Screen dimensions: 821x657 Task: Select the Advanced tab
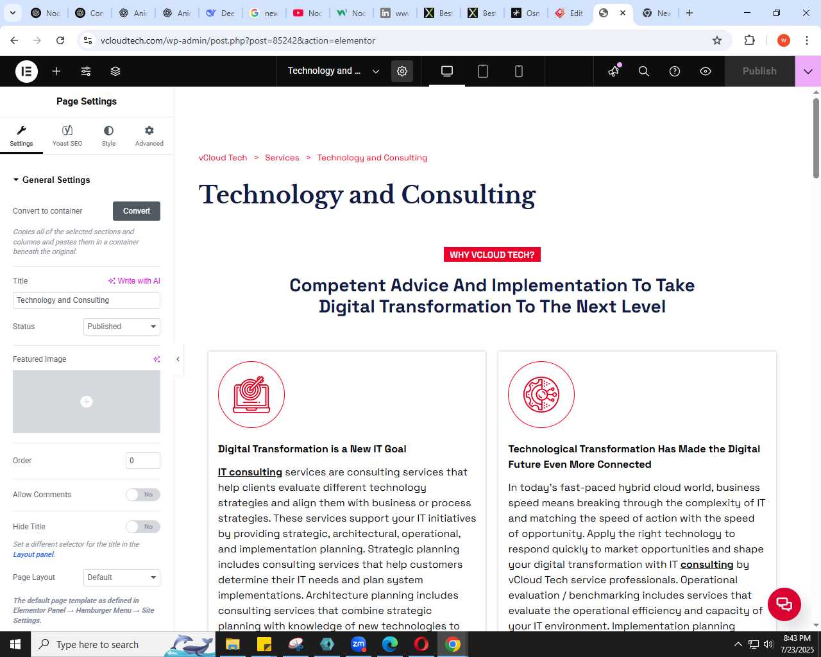(149, 136)
